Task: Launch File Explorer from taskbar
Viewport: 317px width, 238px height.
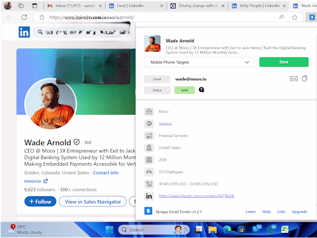Action: pos(212,230)
